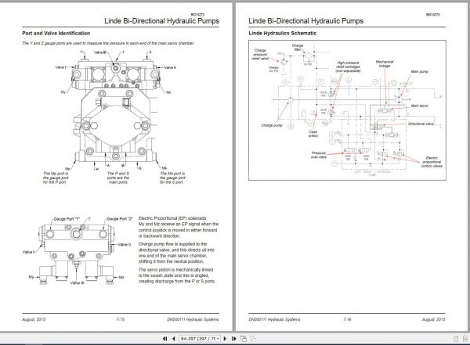
Task: Click 'DN350111 Hydraulic Systems' in left footer
Action: (x=193, y=319)
